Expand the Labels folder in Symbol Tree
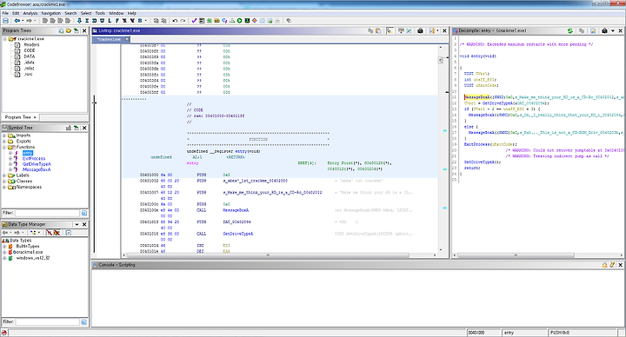Screen dimensions: 626x337 [4, 175]
